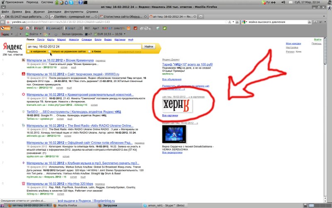Open new tab with plus button
This screenshot has height=208, width=332.
(201, 17)
